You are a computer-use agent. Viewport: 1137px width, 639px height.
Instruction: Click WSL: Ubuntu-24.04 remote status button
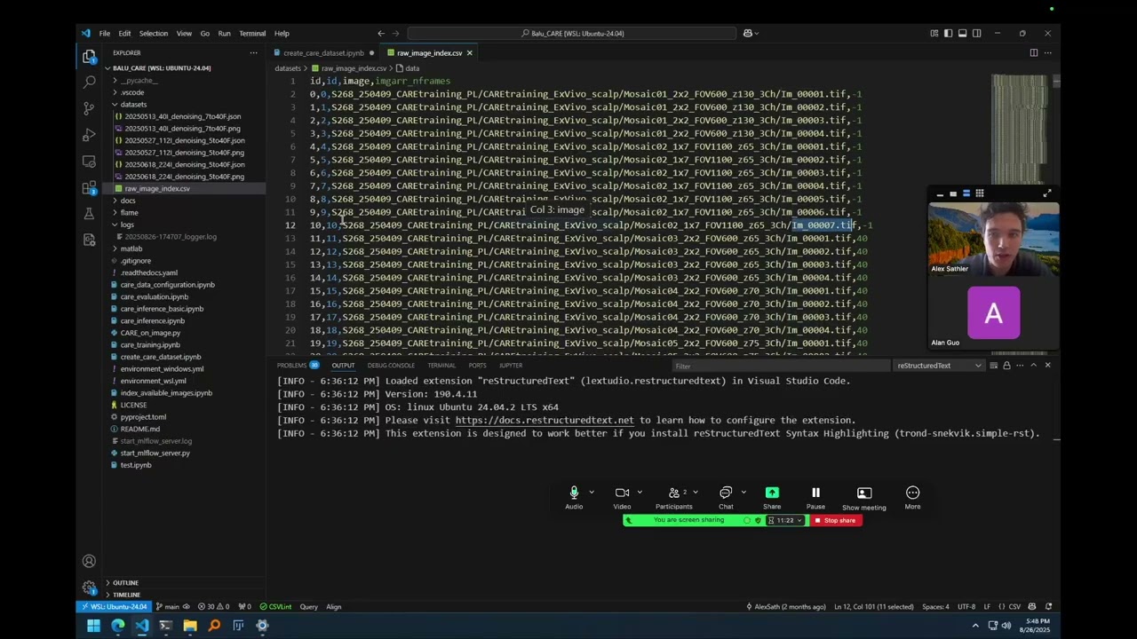click(x=115, y=607)
